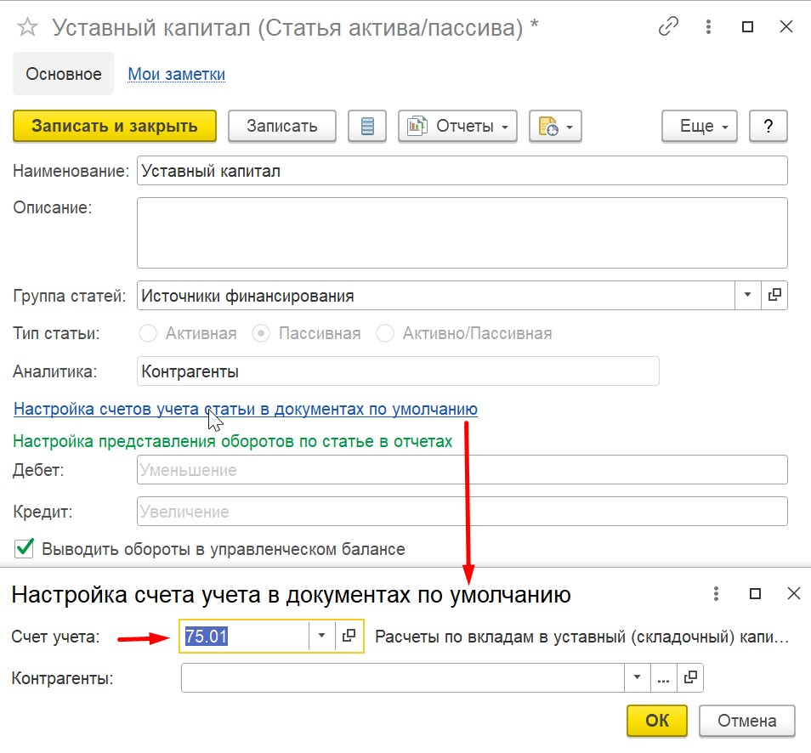Switch to the Основное tab
The image size is (811, 753).
pos(64,74)
